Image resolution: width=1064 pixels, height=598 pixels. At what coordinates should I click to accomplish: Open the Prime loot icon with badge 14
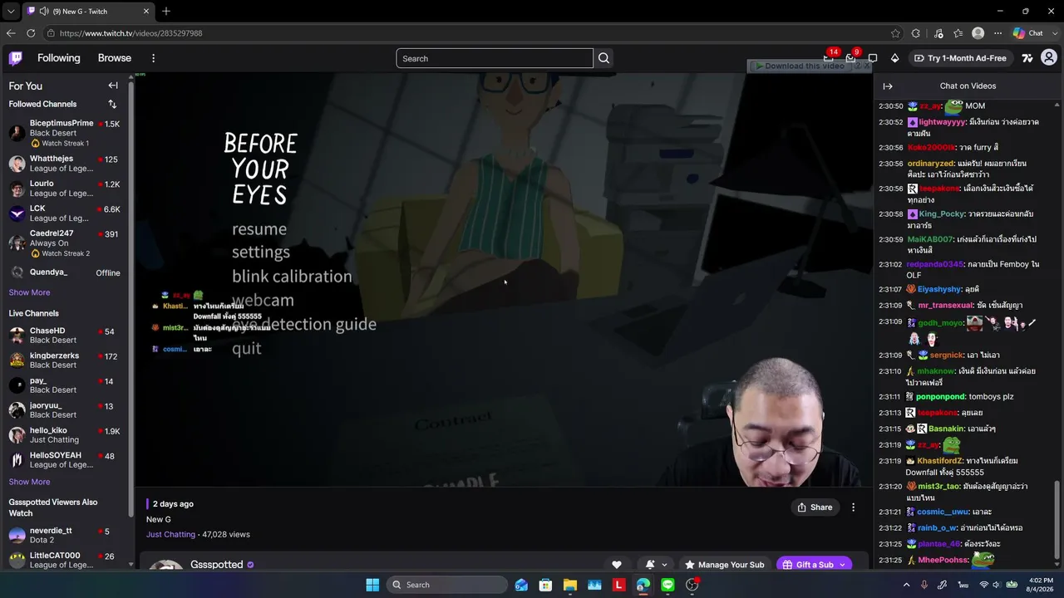(x=829, y=58)
